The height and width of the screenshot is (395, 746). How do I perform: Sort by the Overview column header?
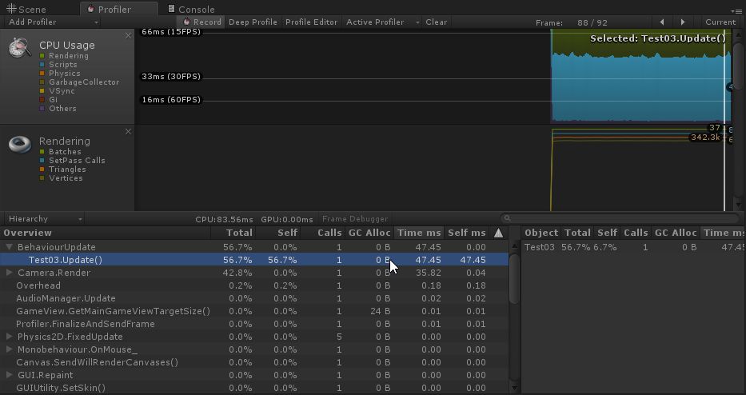(106, 233)
